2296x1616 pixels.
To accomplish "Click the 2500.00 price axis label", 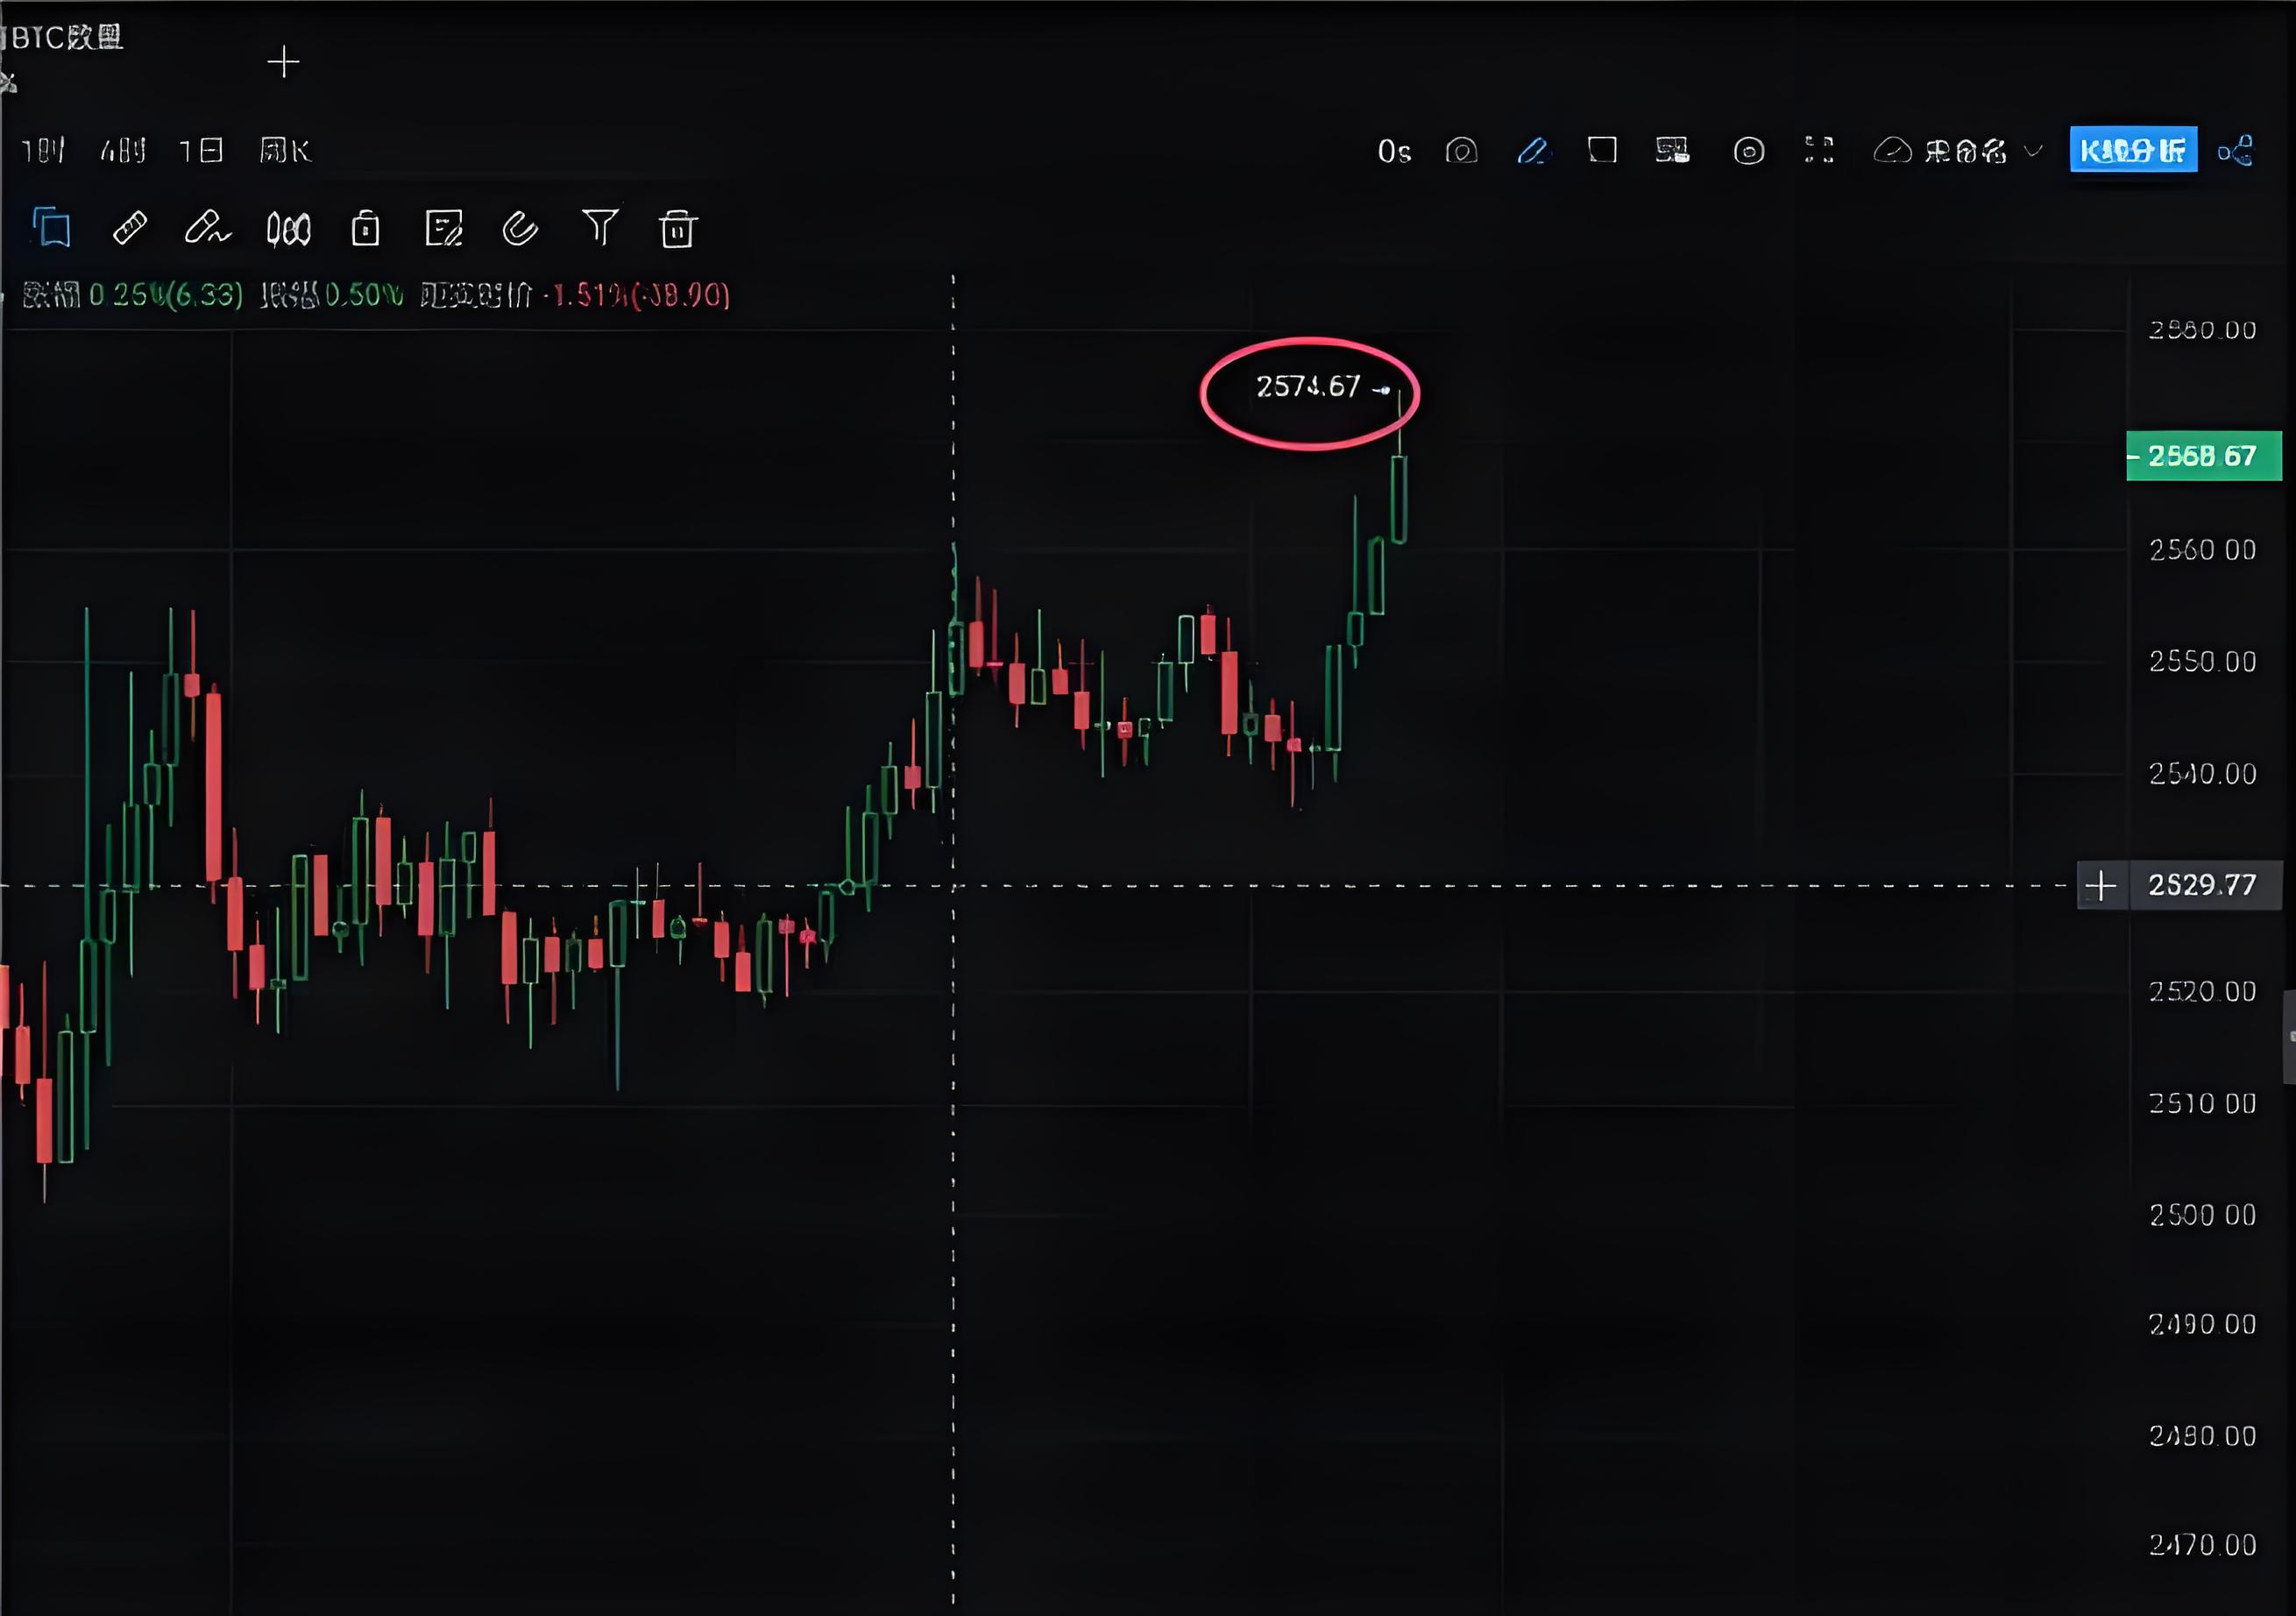I will 2203,1215.
